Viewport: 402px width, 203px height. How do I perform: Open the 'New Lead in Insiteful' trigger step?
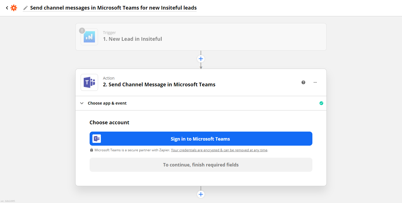point(201,37)
